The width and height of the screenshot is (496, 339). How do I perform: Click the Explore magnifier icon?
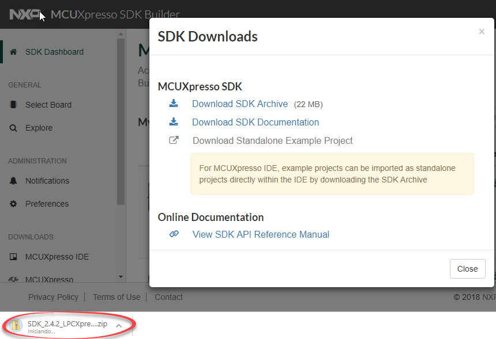13,128
